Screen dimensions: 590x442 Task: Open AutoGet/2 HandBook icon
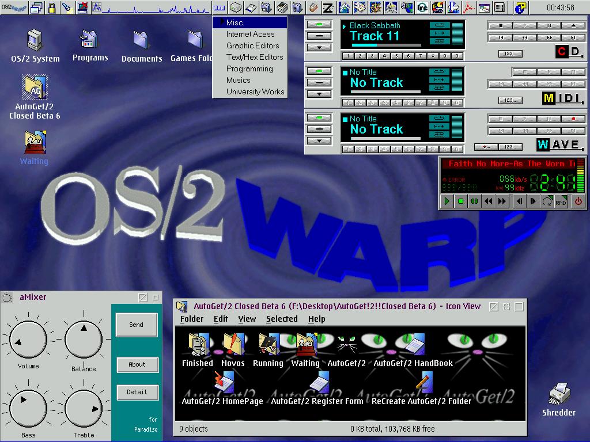point(413,350)
